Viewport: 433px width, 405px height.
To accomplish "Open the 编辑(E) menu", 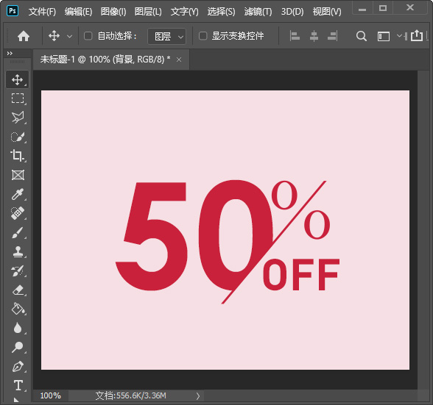I will coord(78,12).
